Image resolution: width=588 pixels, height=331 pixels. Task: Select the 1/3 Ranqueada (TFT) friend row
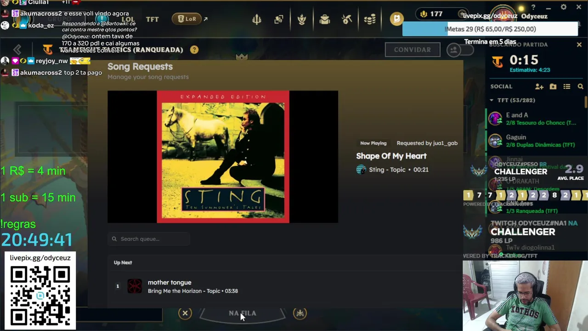pos(535,207)
